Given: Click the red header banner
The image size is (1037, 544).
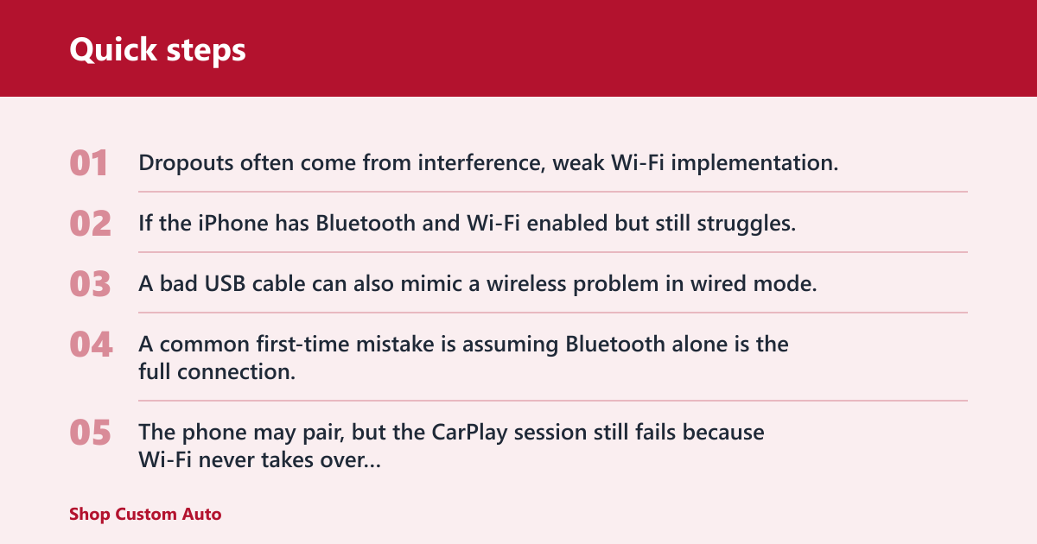Looking at the screenshot, I should coord(518,48).
